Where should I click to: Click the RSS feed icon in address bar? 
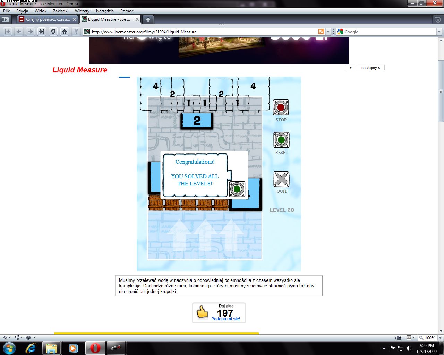[321, 32]
